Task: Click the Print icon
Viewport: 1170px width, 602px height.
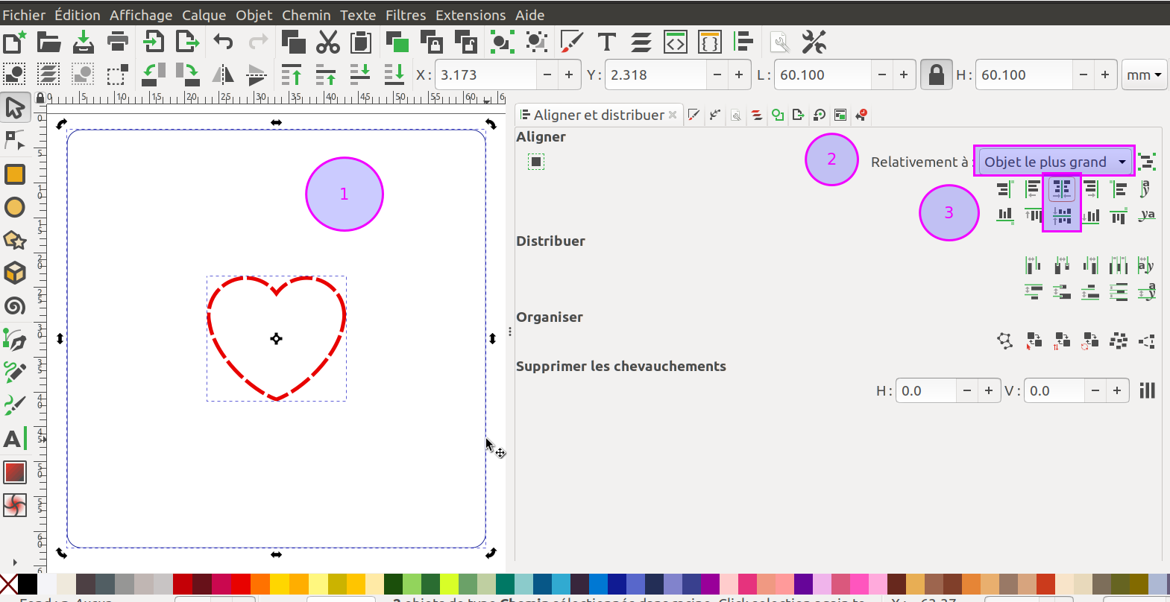Action: [117, 42]
